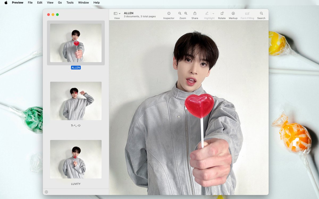Open the Help menu
319x199 pixels.
click(96, 3)
